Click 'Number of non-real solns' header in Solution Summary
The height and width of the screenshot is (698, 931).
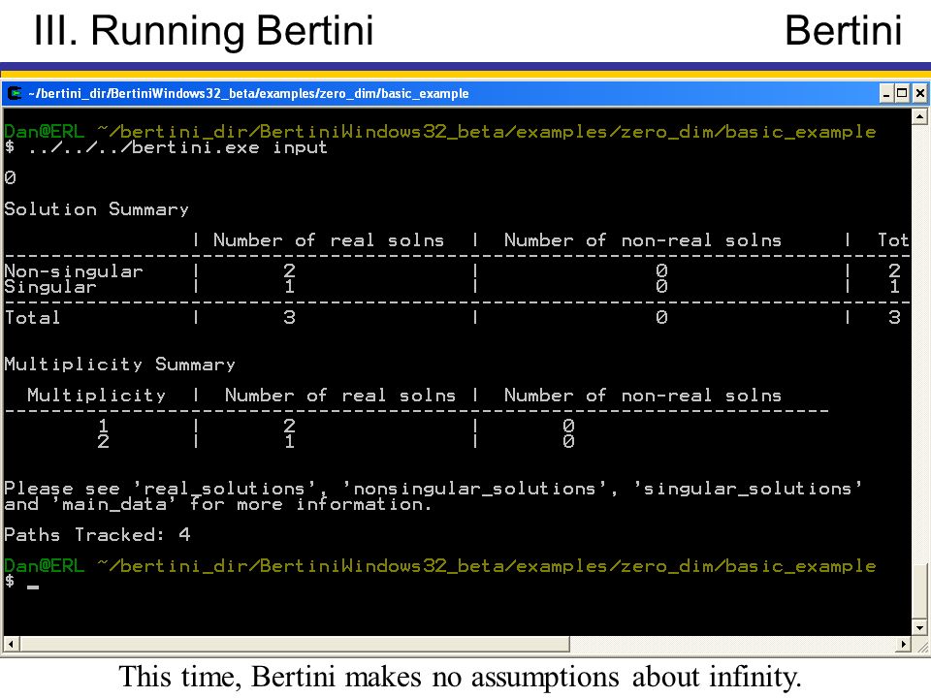(x=642, y=240)
